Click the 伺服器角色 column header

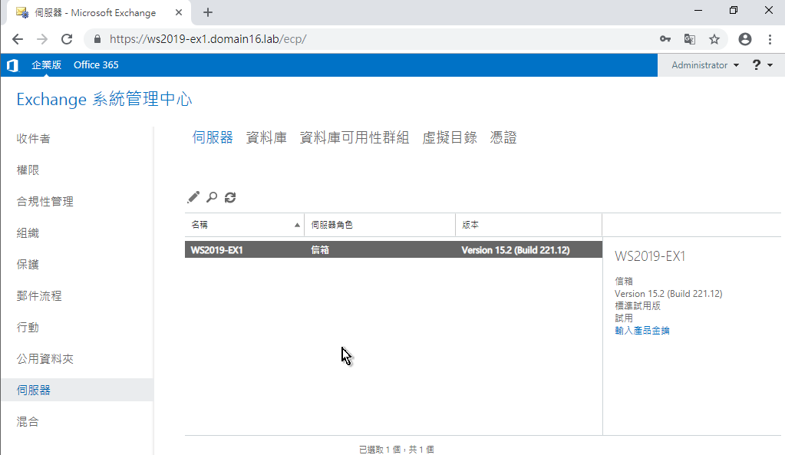click(x=380, y=225)
